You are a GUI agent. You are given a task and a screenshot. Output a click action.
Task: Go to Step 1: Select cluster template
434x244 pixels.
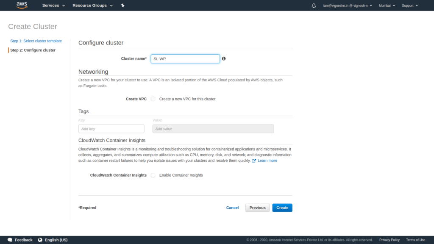[36, 41]
